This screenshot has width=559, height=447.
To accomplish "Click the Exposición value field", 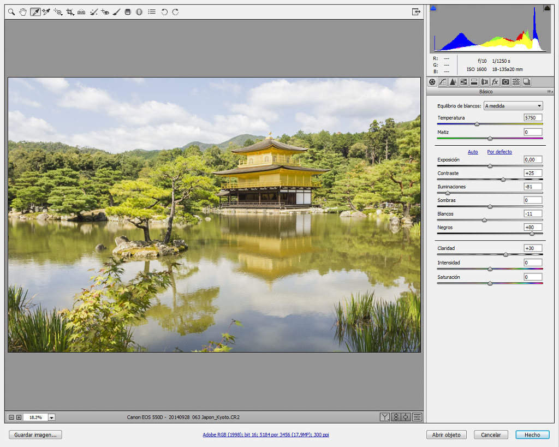I will [x=533, y=160].
